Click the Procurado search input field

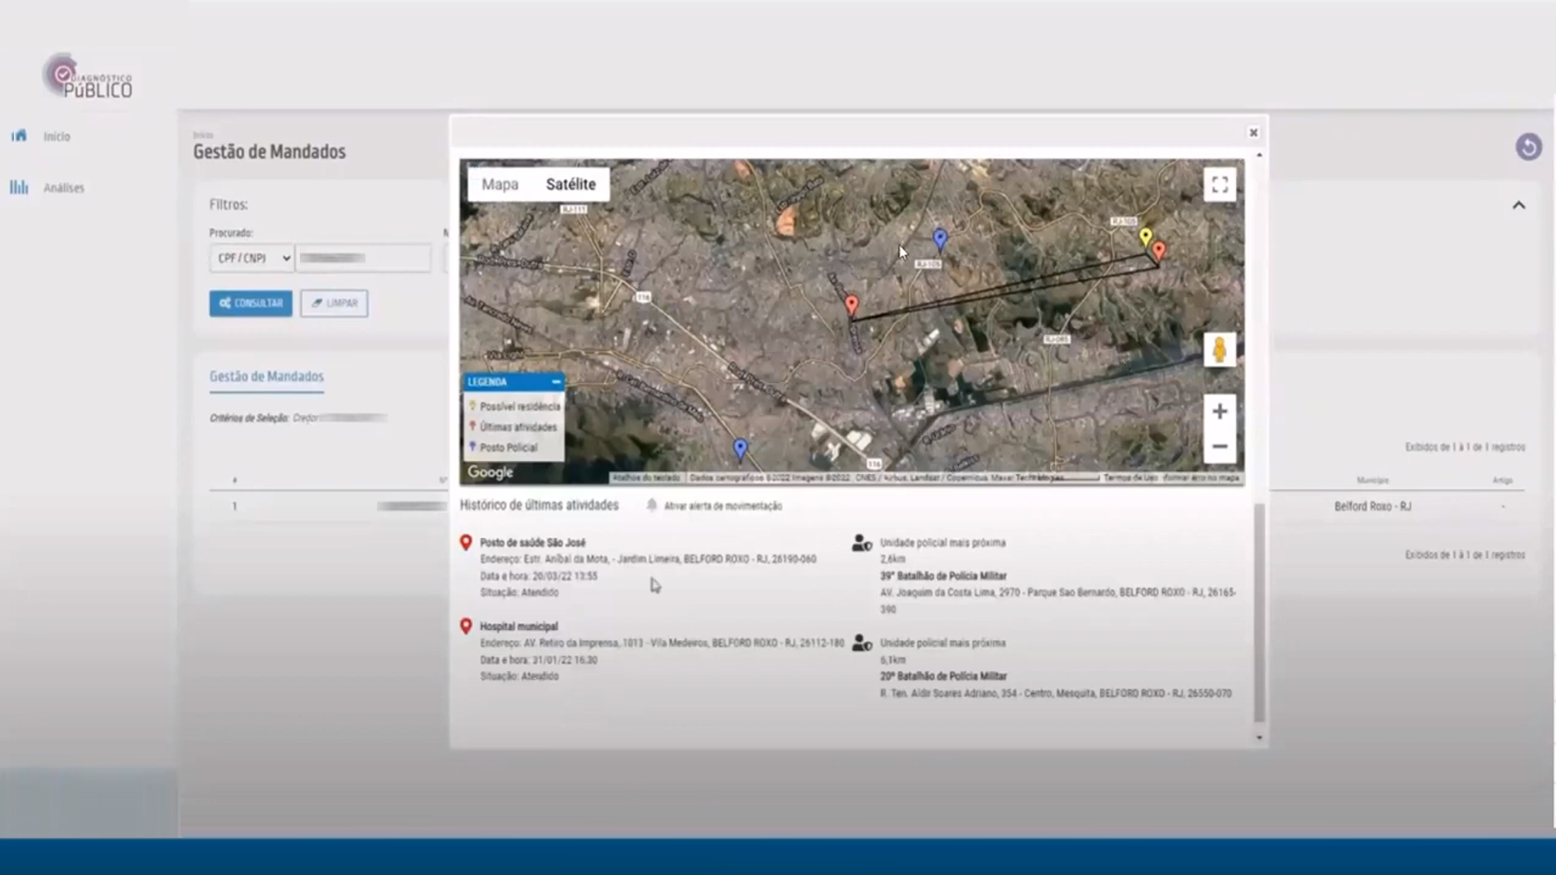tap(364, 258)
